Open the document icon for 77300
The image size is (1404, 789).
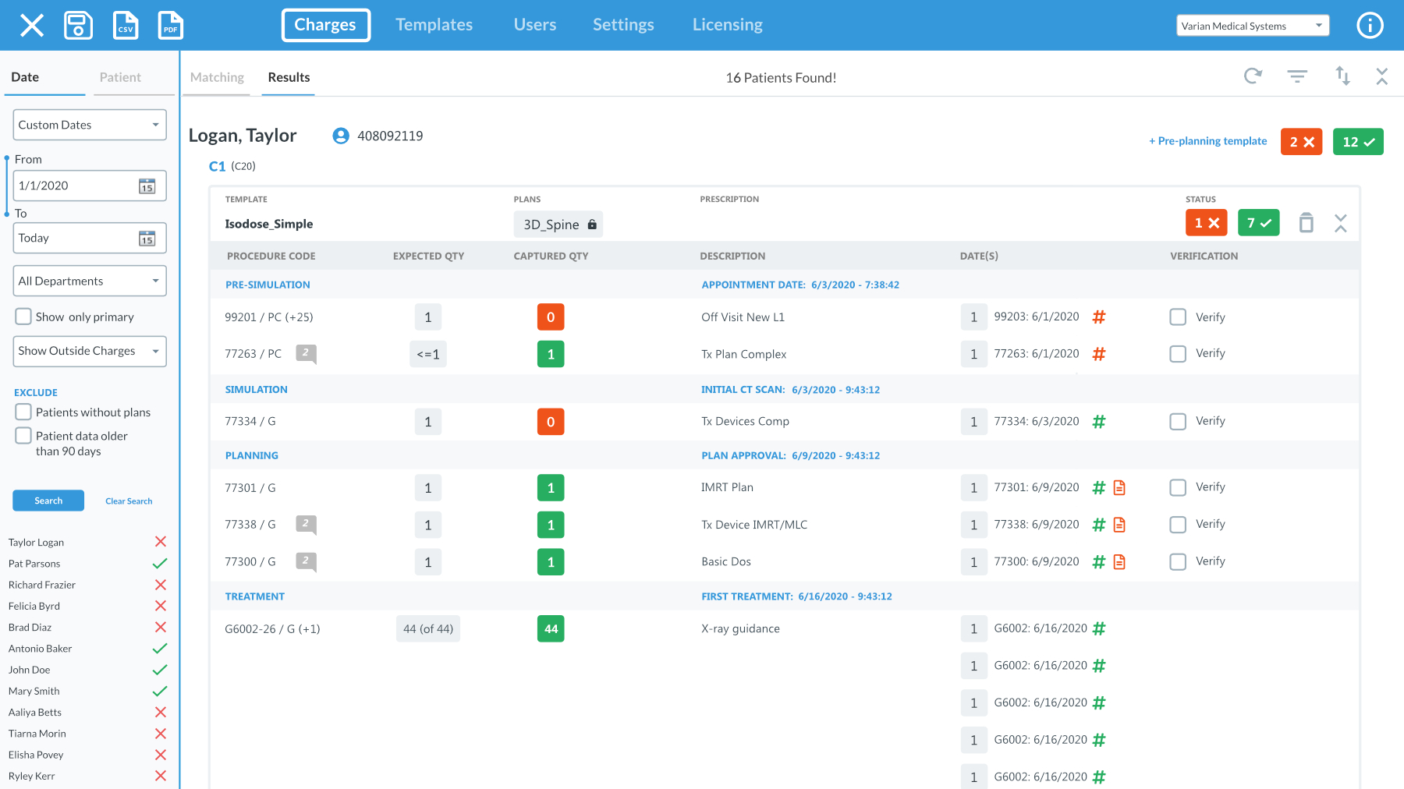[1119, 561]
